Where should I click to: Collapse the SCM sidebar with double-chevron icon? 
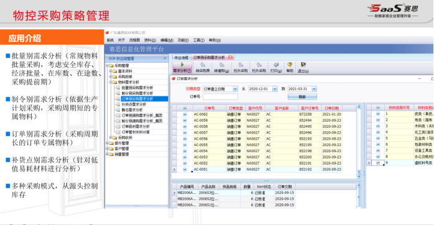tap(165, 58)
